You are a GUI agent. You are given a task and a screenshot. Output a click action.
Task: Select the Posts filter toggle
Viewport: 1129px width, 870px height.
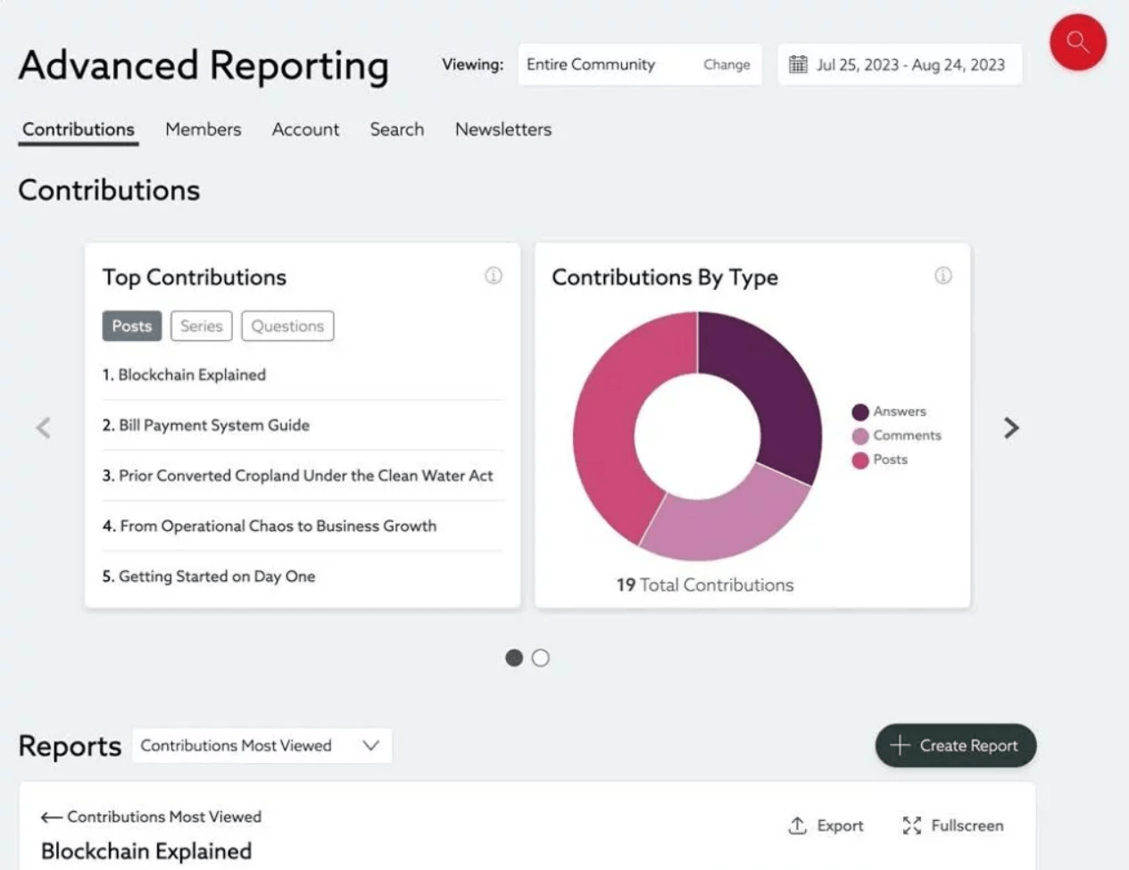tap(132, 326)
